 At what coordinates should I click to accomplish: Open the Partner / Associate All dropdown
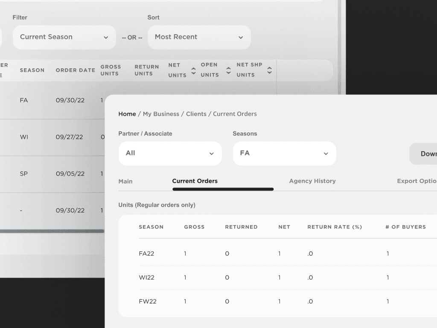point(170,153)
